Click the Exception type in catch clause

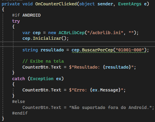[42, 79]
